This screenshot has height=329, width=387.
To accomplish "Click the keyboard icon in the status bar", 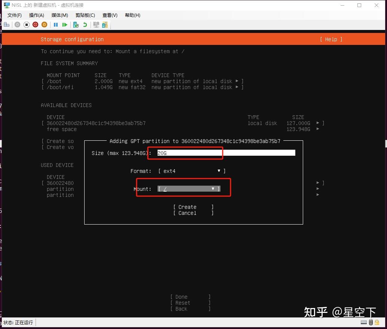I will pyautogui.click(x=364, y=322).
